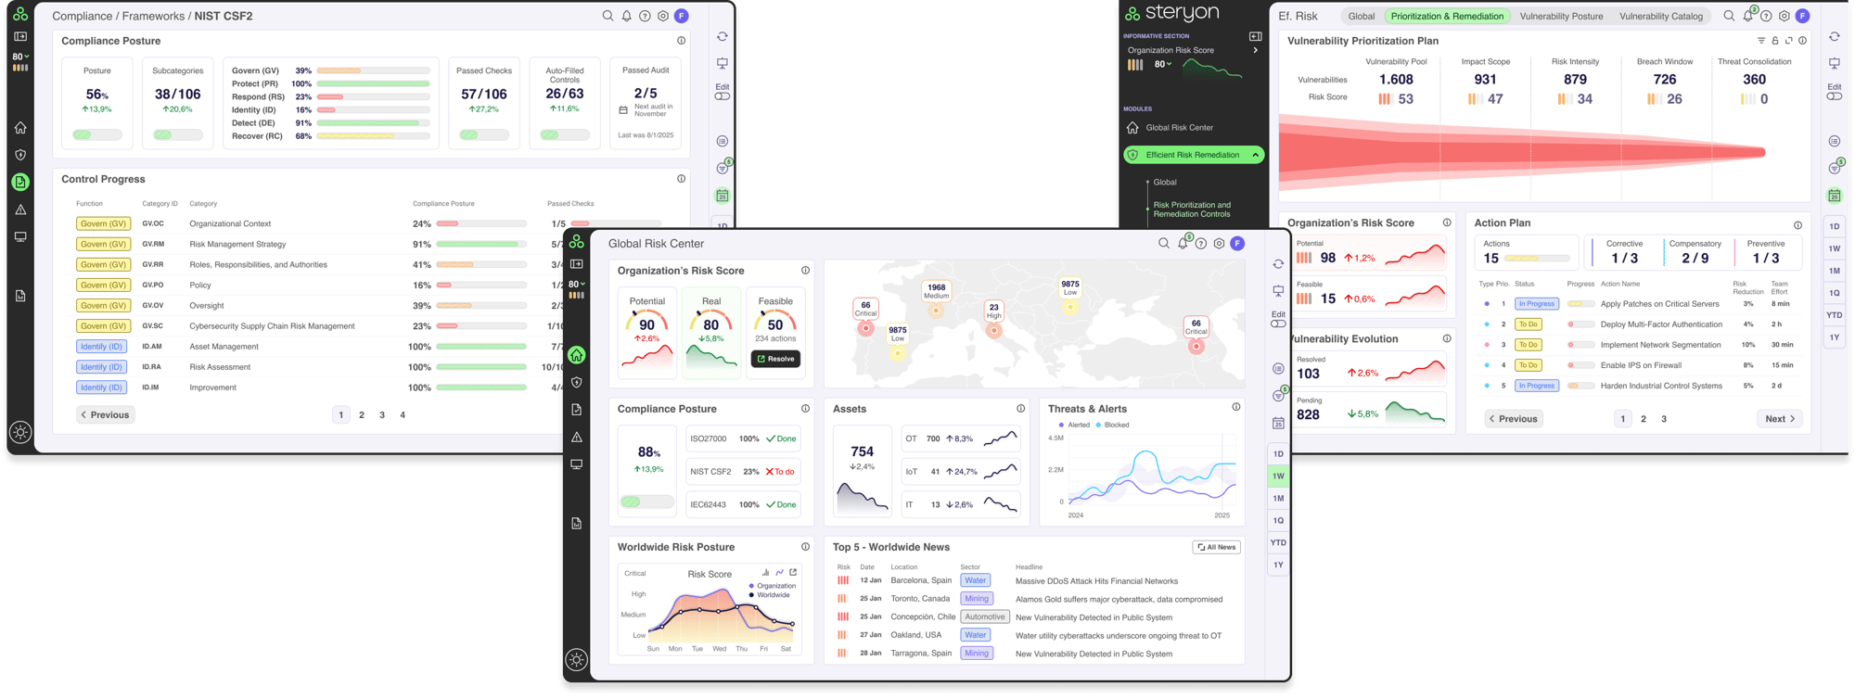This screenshot has width=1855, height=699.
Task: Open notifications bell in Global Risk Center window
Action: point(1183,244)
